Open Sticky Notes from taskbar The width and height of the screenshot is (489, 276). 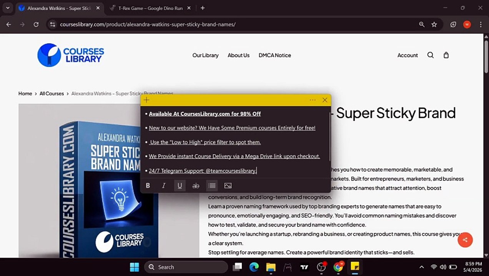(355, 267)
